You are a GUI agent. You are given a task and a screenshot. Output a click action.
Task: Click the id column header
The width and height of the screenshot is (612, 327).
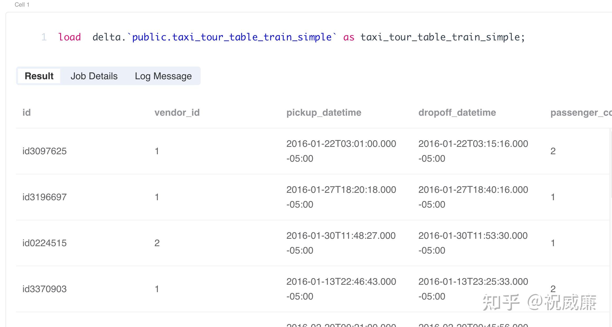tap(26, 113)
